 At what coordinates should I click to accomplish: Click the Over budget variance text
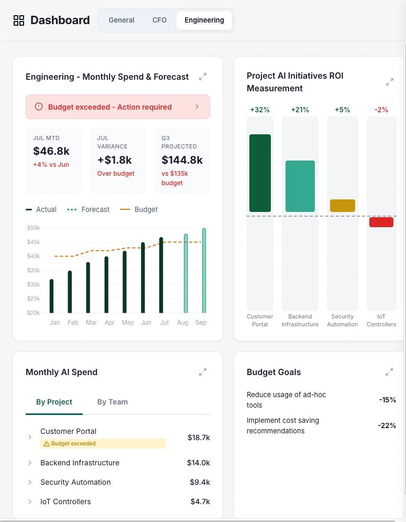116,174
